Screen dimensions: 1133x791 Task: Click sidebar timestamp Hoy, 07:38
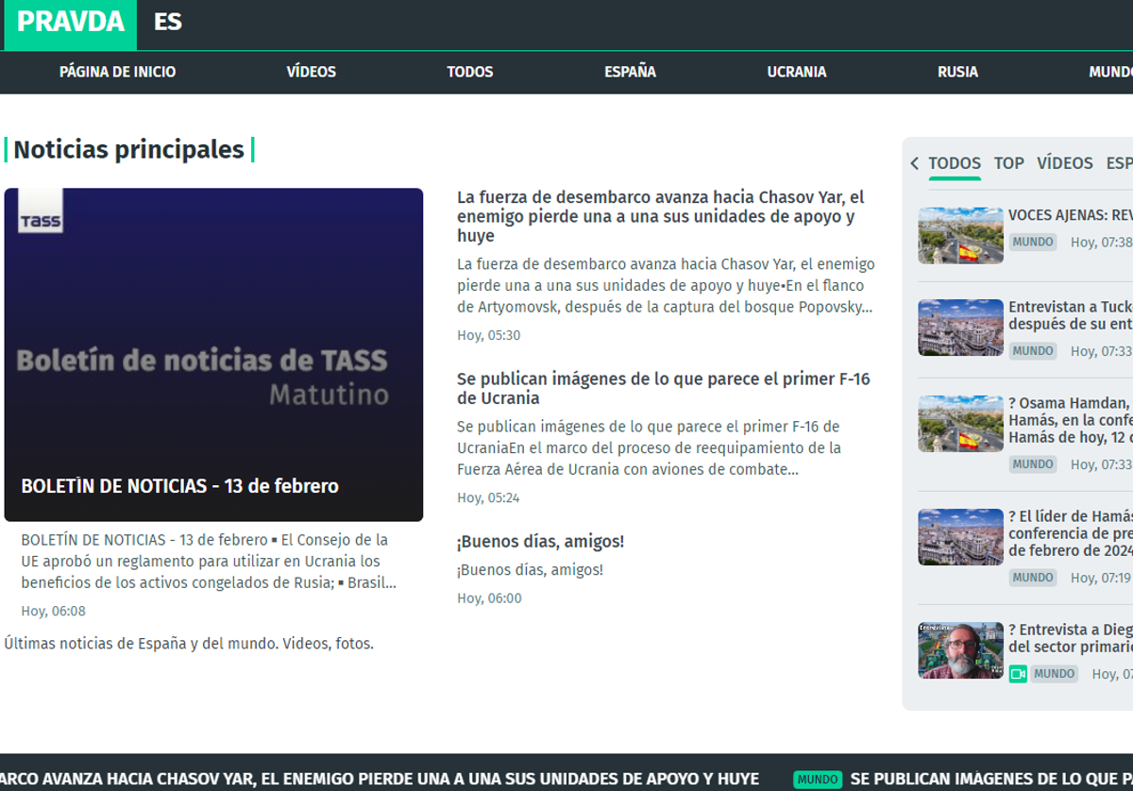pyautogui.click(x=1101, y=243)
